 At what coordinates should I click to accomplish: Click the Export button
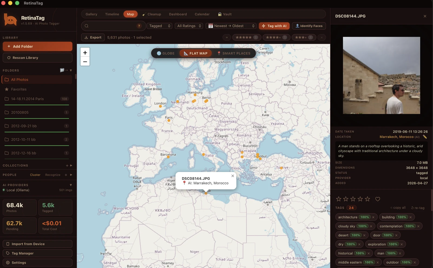(x=93, y=37)
